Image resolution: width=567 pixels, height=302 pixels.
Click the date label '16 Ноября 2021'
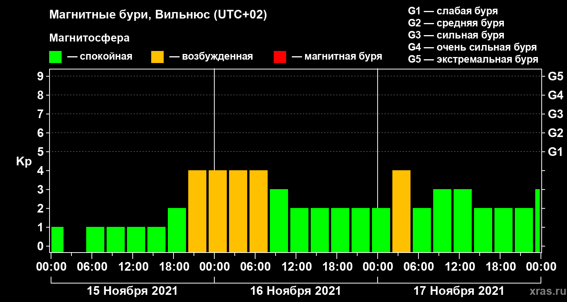[x=296, y=291]
